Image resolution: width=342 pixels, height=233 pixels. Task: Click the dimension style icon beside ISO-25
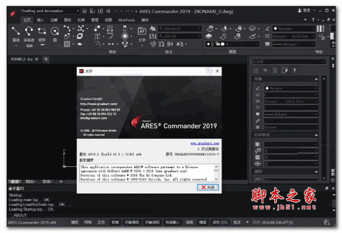153,36
